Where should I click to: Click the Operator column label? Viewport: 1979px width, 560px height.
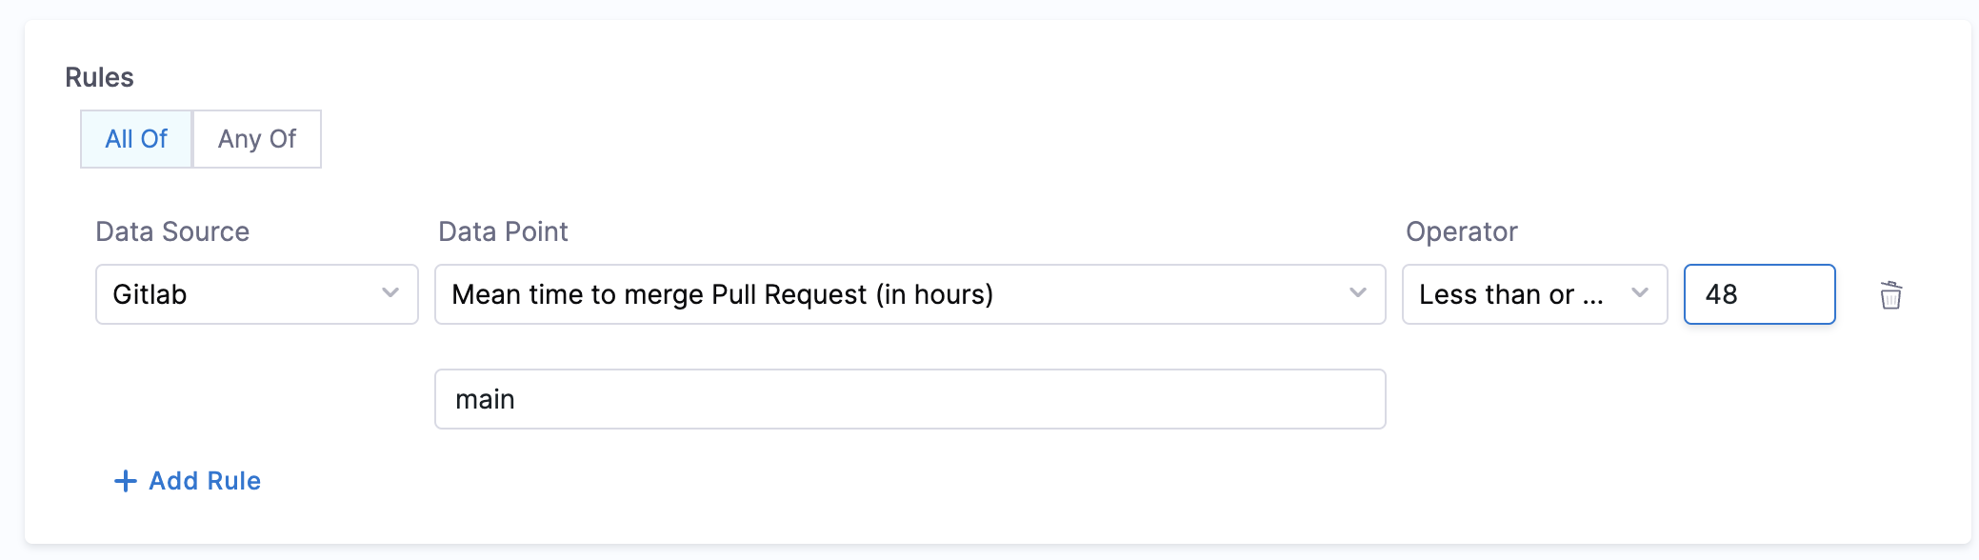point(1461,231)
